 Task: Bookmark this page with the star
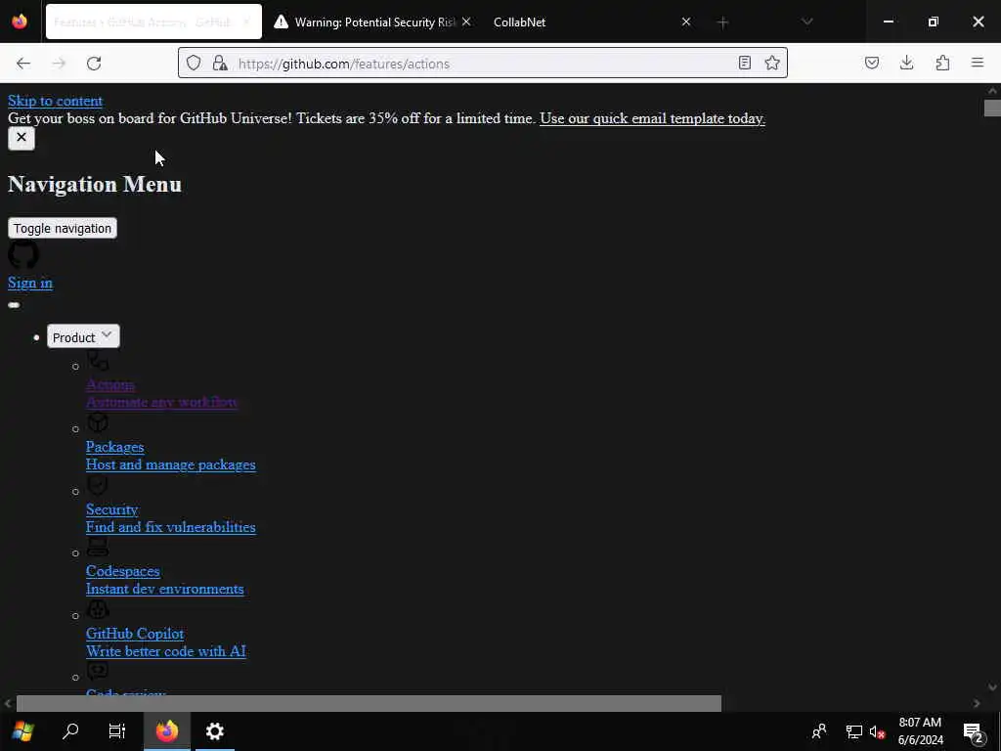tap(772, 63)
